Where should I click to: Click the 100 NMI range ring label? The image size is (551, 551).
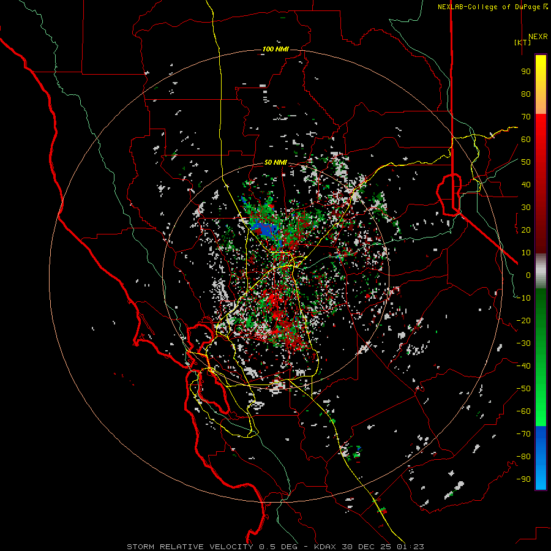(x=275, y=49)
